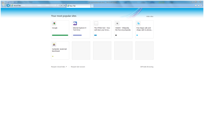Start InPrivate Browsing link
Image resolution: width=204 pixels, height=123 pixels.
pyautogui.click(x=147, y=67)
